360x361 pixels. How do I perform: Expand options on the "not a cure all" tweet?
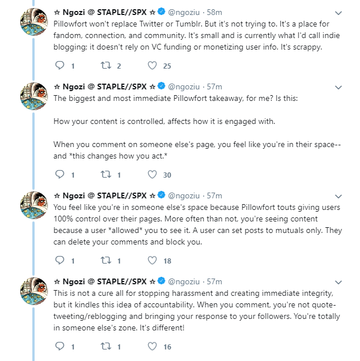pos(339,282)
